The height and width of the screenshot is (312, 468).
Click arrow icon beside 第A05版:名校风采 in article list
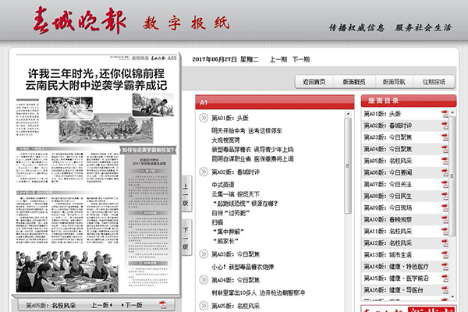tap(204, 306)
